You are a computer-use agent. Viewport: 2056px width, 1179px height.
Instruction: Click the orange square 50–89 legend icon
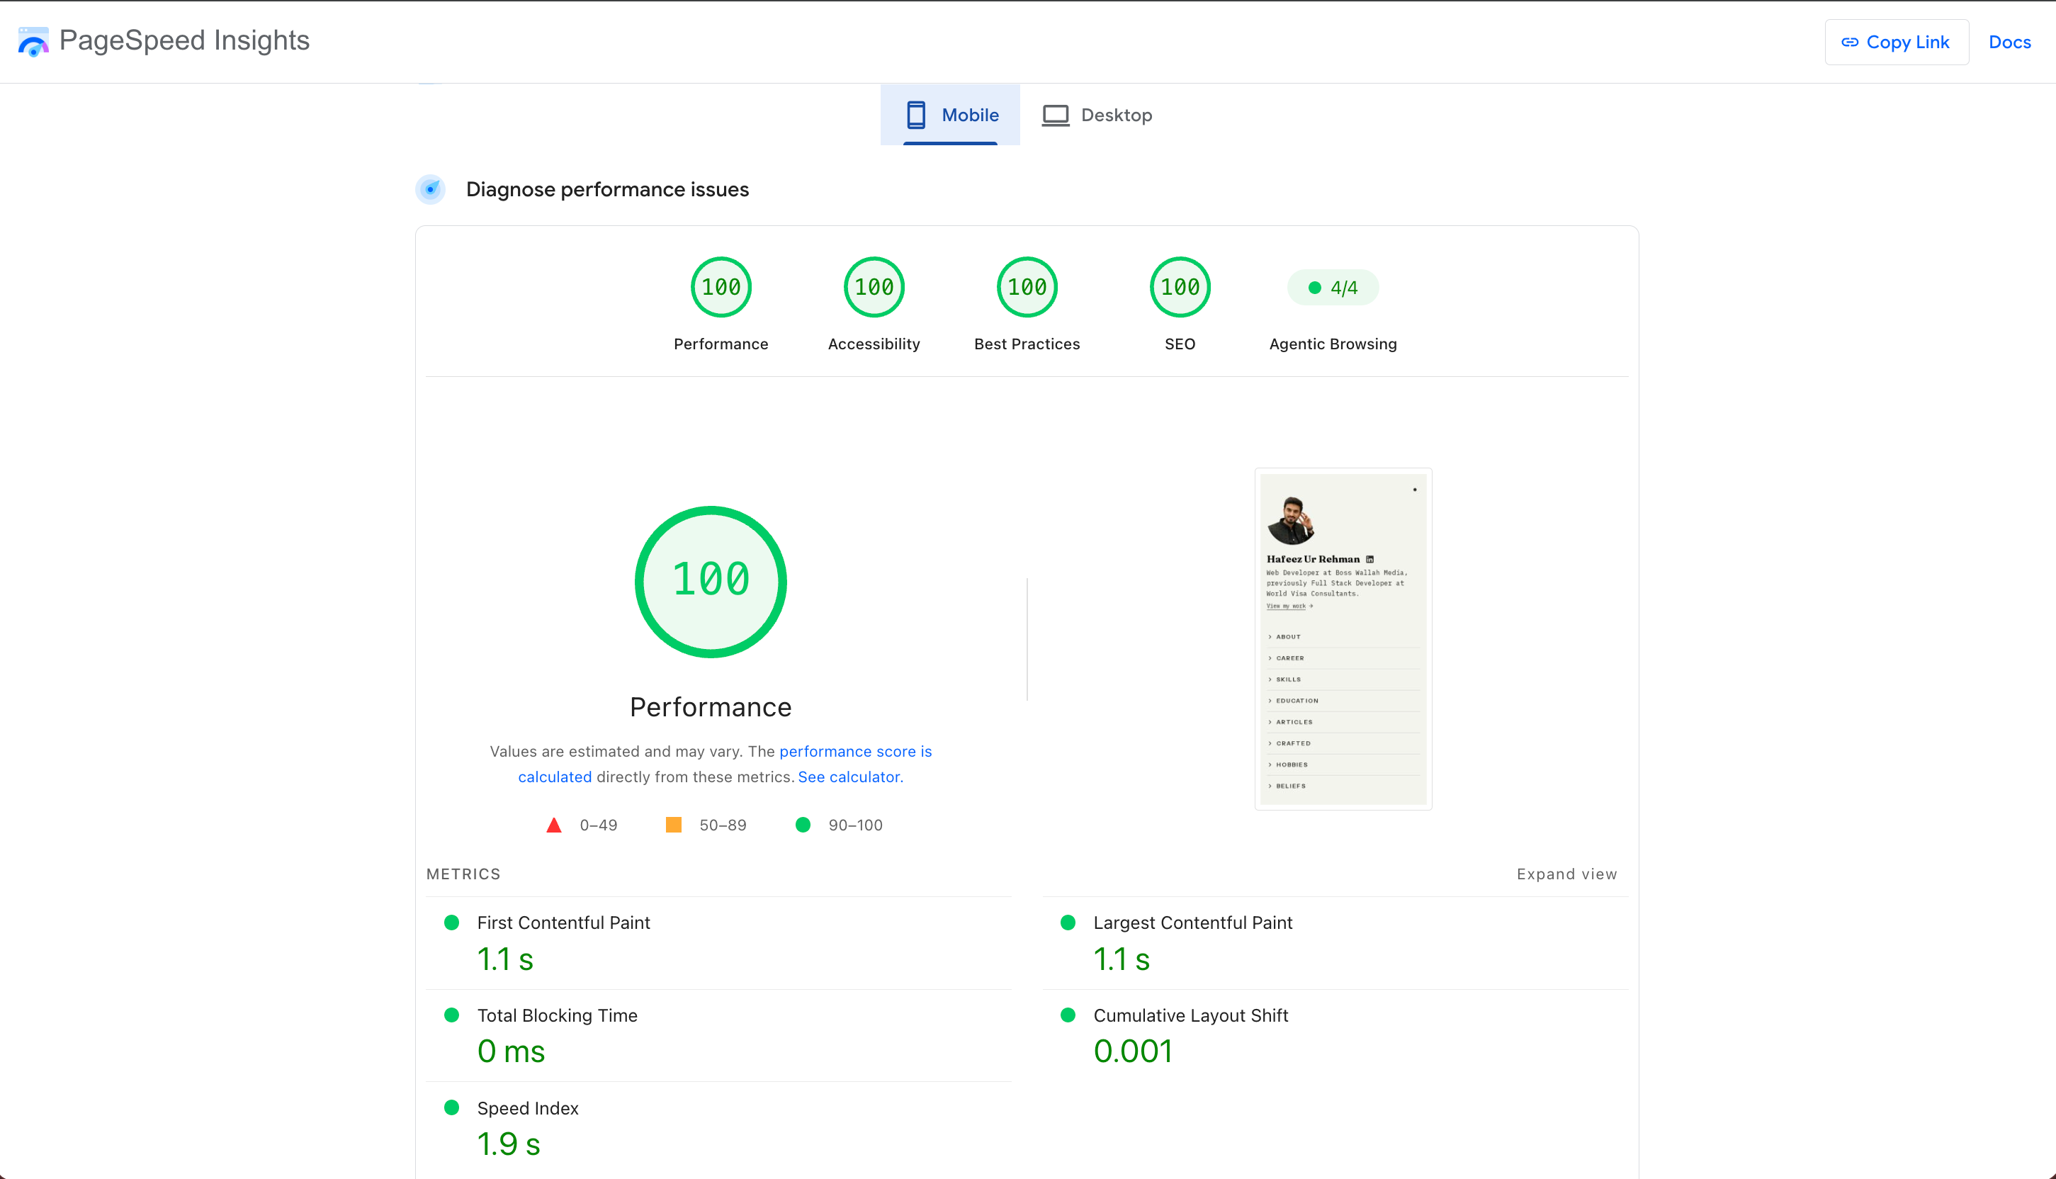pos(674,825)
